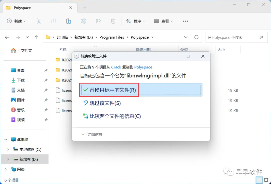Go up one folder level

tap(36, 37)
